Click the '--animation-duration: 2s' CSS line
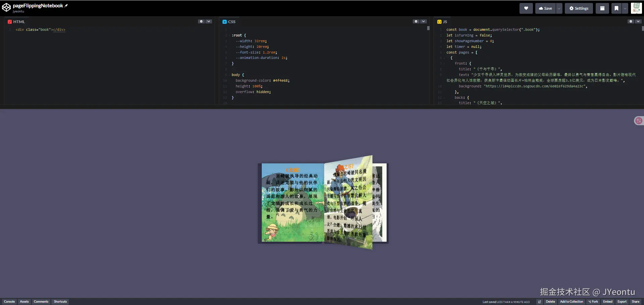Viewport: 644px width, 305px height. click(x=261, y=58)
